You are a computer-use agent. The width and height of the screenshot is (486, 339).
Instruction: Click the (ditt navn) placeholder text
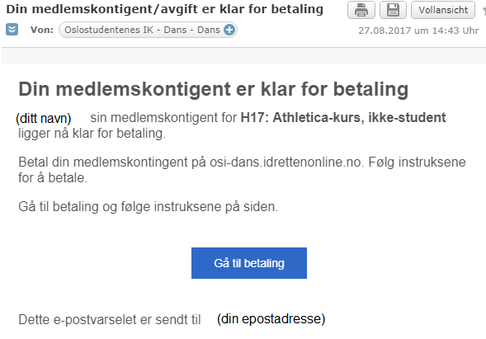[44, 119]
